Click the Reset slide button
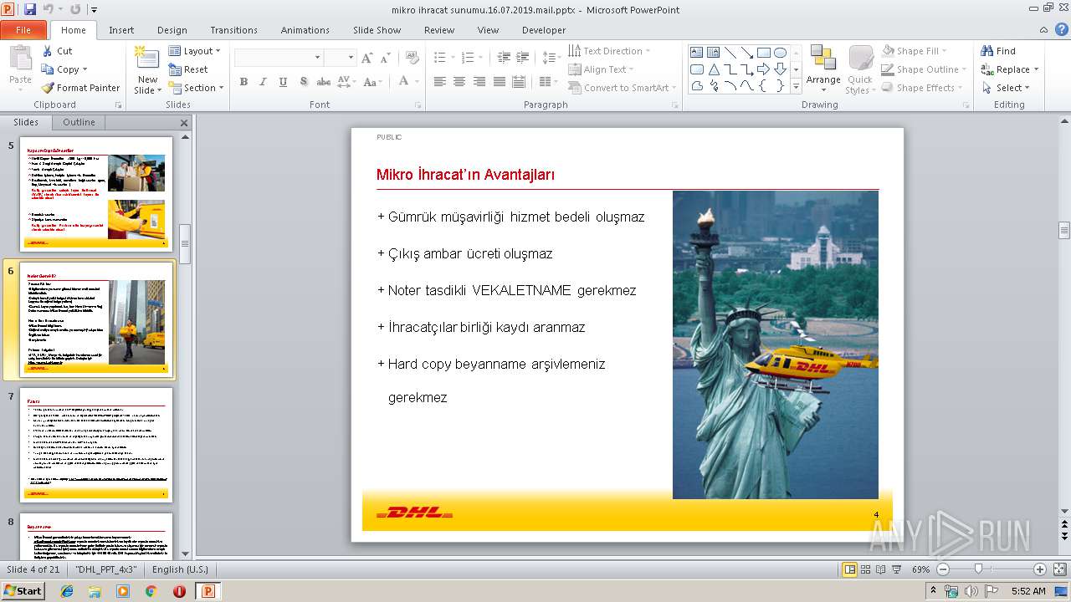1071x602 pixels. click(x=188, y=69)
